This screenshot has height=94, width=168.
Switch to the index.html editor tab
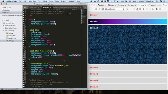point(33,8)
